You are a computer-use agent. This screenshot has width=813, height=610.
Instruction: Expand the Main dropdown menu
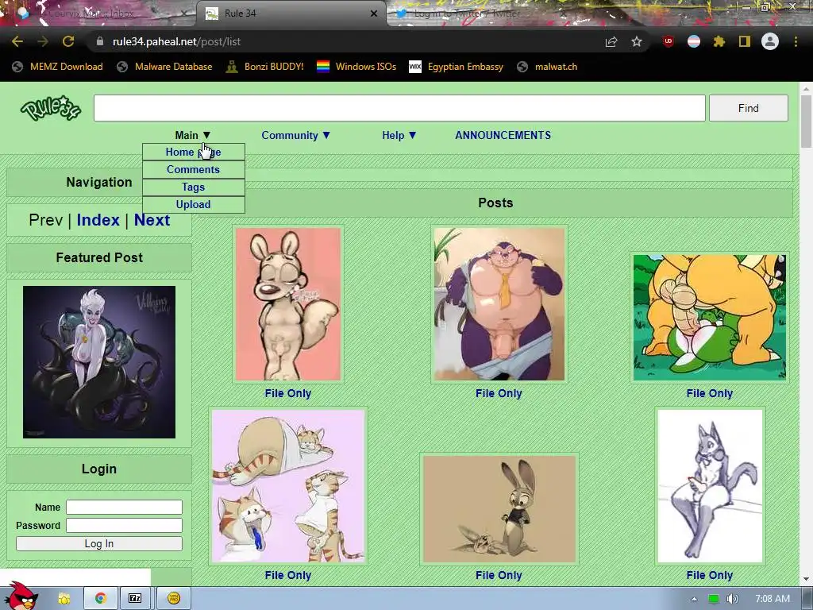pyautogui.click(x=193, y=135)
